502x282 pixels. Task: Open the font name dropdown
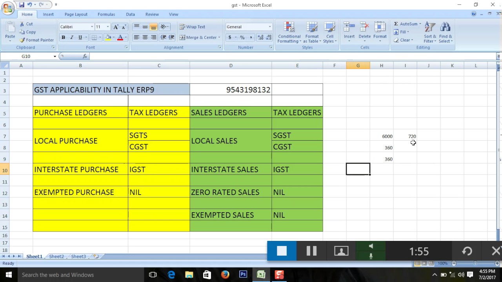[x=92, y=27]
